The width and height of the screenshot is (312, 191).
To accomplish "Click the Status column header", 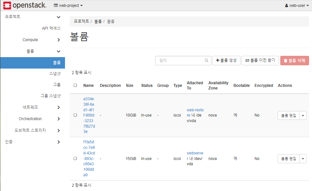I will click(147, 86).
